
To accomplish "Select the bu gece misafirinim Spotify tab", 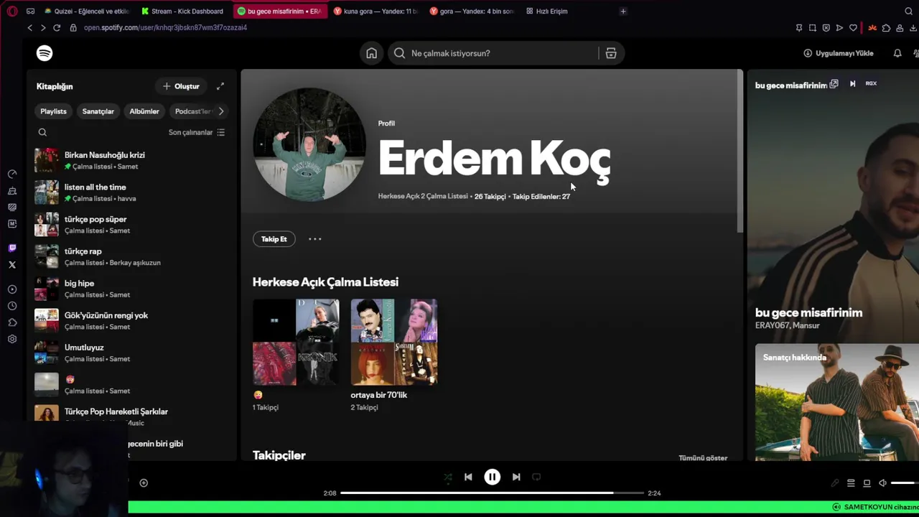I will point(279,11).
